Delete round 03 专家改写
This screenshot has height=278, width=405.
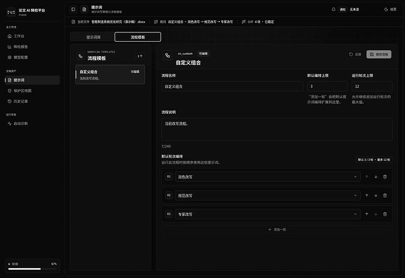coord(385,214)
